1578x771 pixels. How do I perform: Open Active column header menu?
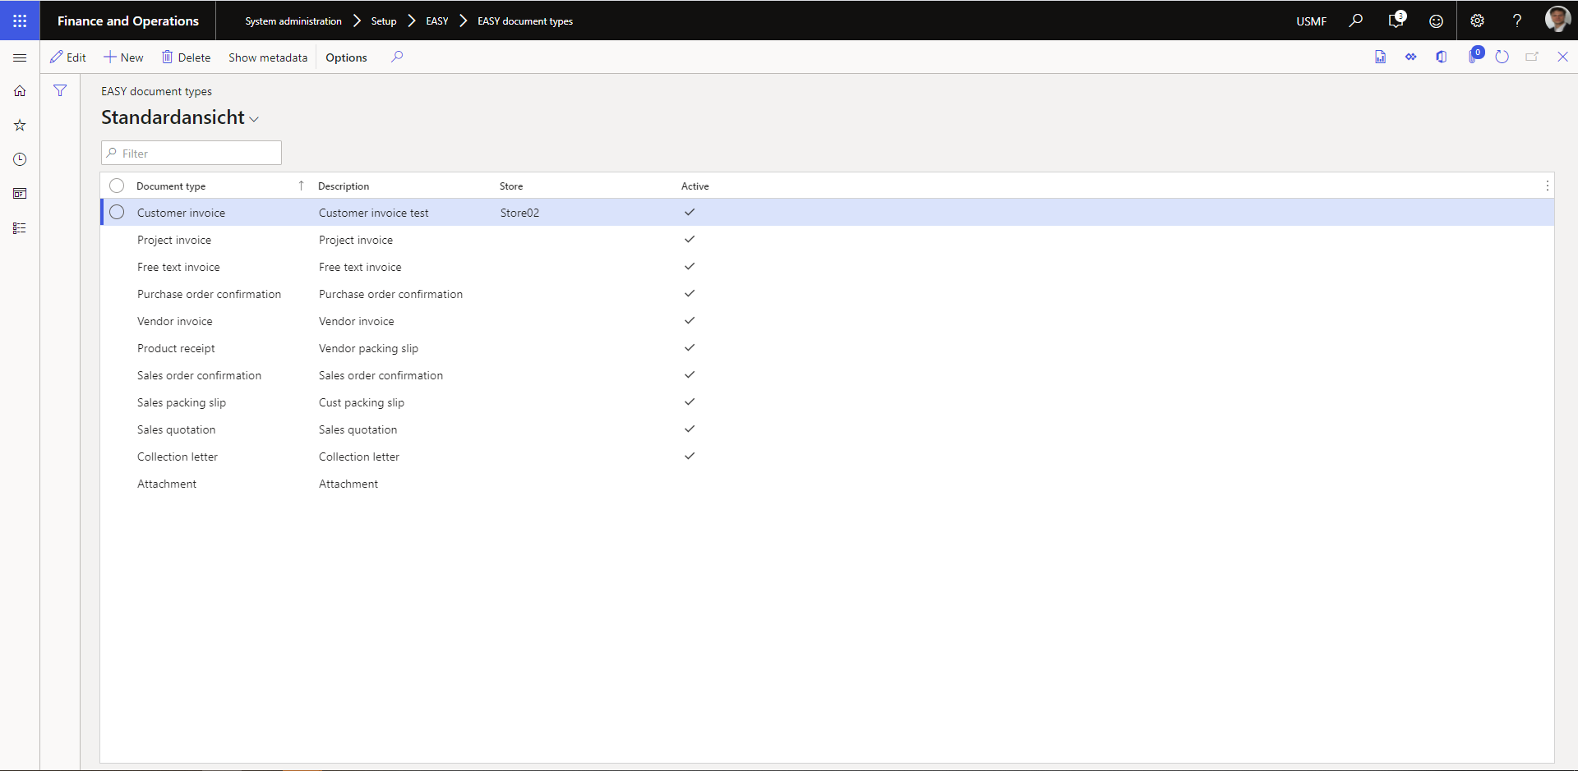coord(694,186)
